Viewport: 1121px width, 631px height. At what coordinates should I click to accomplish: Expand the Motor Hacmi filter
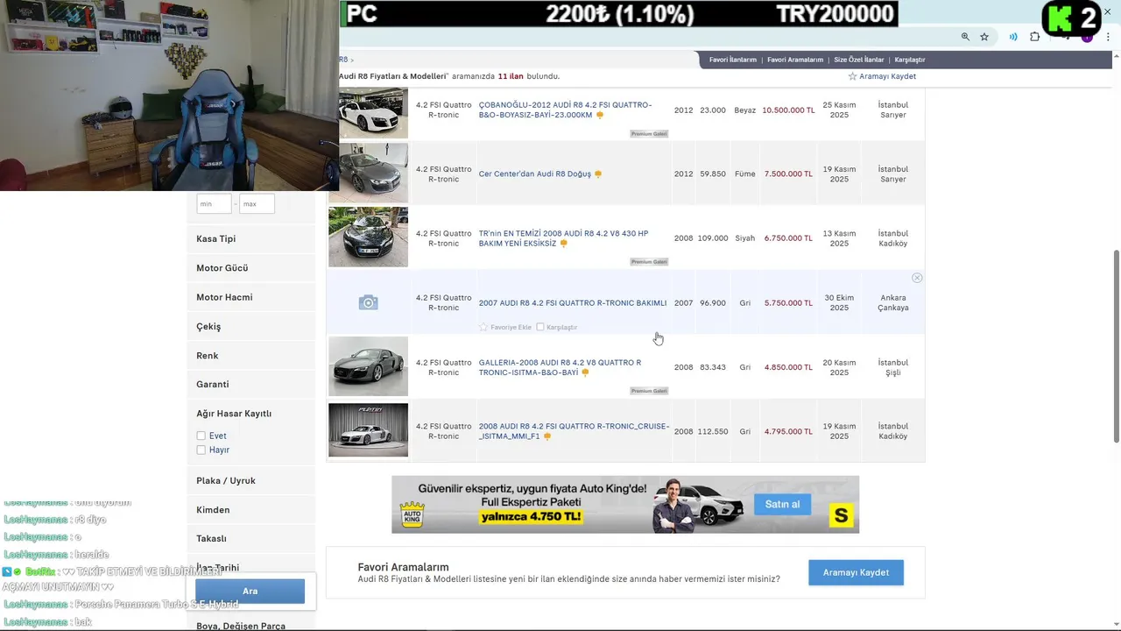click(x=250, y=297)
